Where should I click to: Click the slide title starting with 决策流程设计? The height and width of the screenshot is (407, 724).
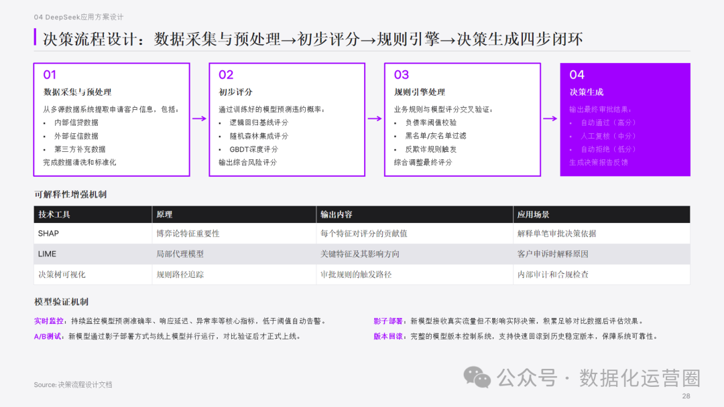(x=312, y=39)
